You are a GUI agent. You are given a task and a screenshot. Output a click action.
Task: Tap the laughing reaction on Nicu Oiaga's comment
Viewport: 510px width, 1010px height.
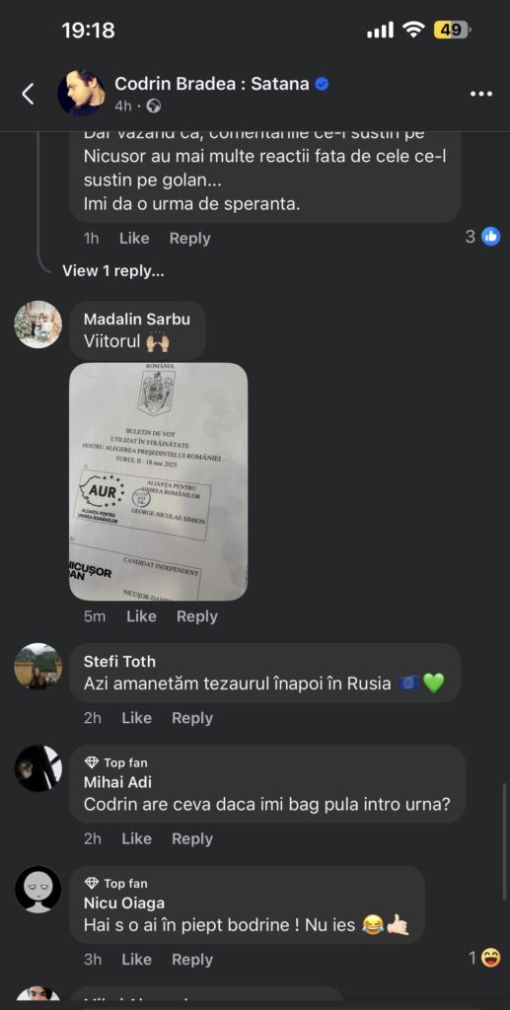491,959
